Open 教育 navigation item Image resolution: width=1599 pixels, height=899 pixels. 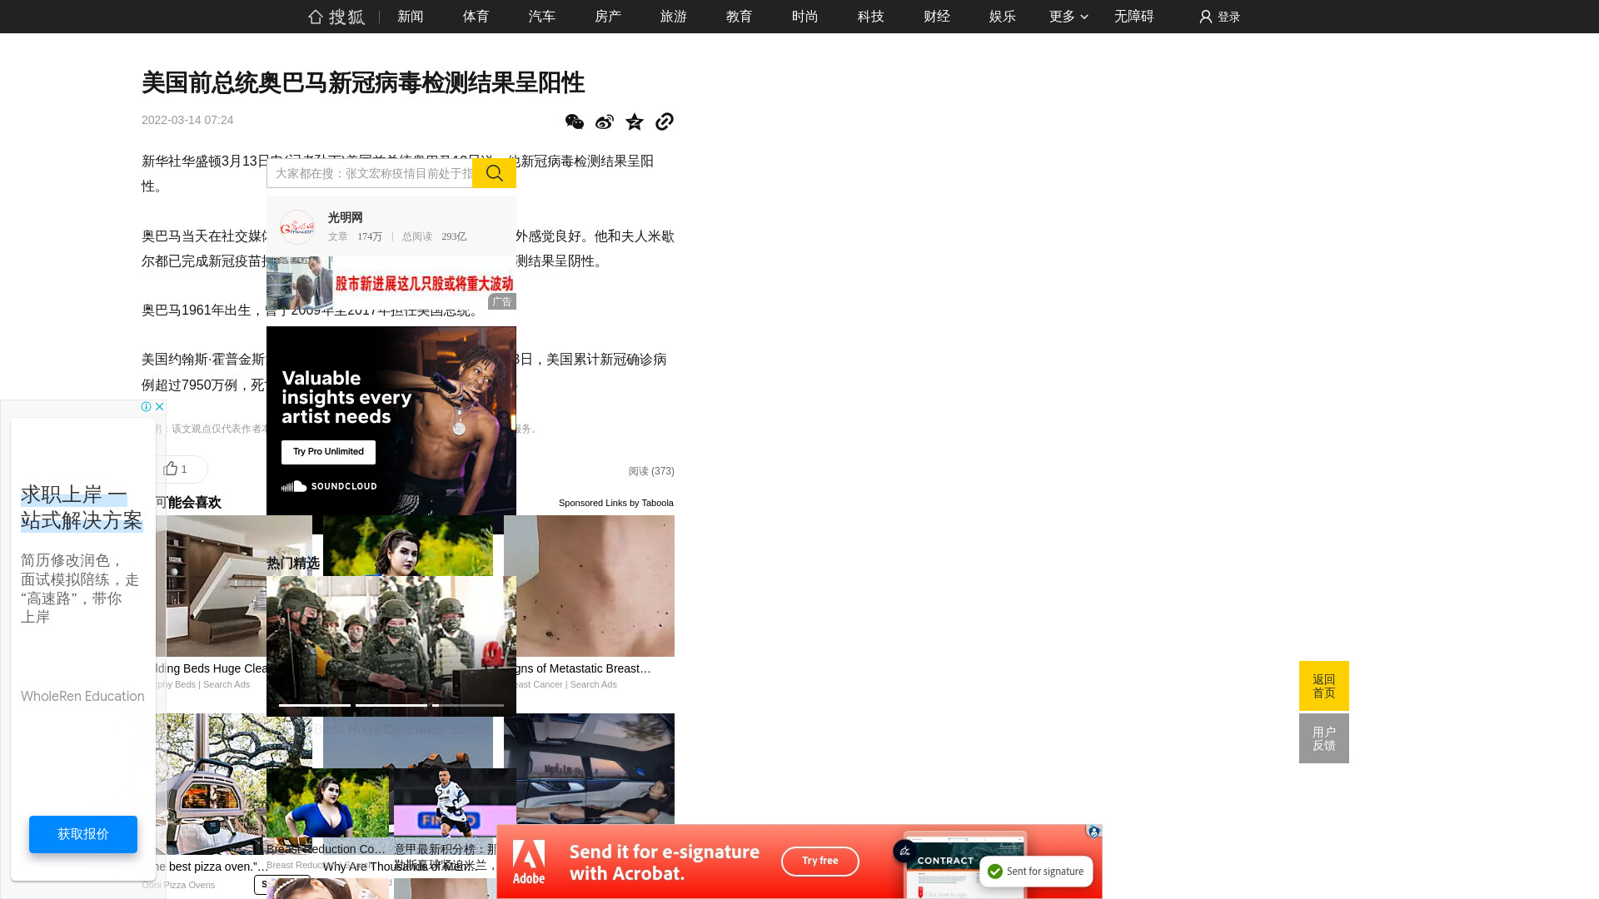[740, 17]
